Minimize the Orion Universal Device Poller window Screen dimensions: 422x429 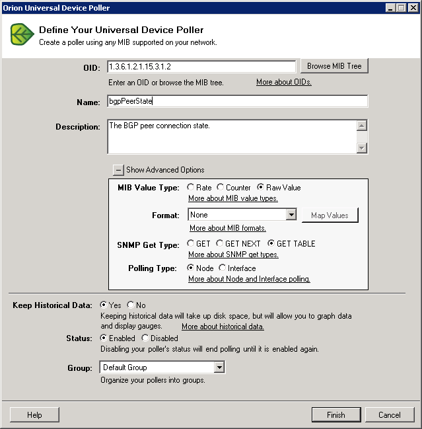pyautogui.click(x=390, y=8)
